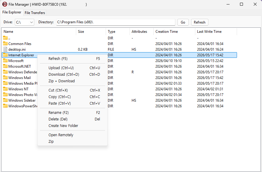Choose Create New Folder menu entry
The width and height of the screenshot is (262, 172).
[x=73, y=126]
